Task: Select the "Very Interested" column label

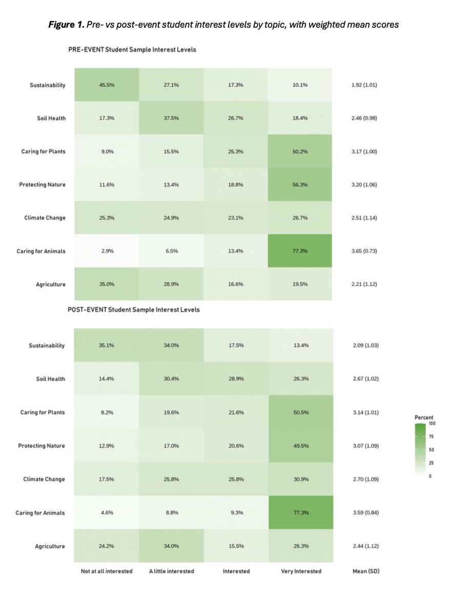Action: point(301,571)
